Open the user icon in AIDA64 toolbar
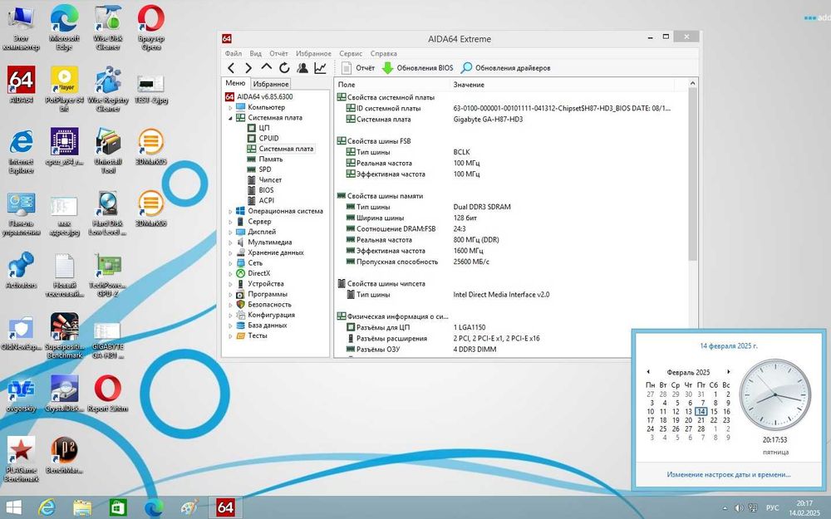 (x=302, y=68)
